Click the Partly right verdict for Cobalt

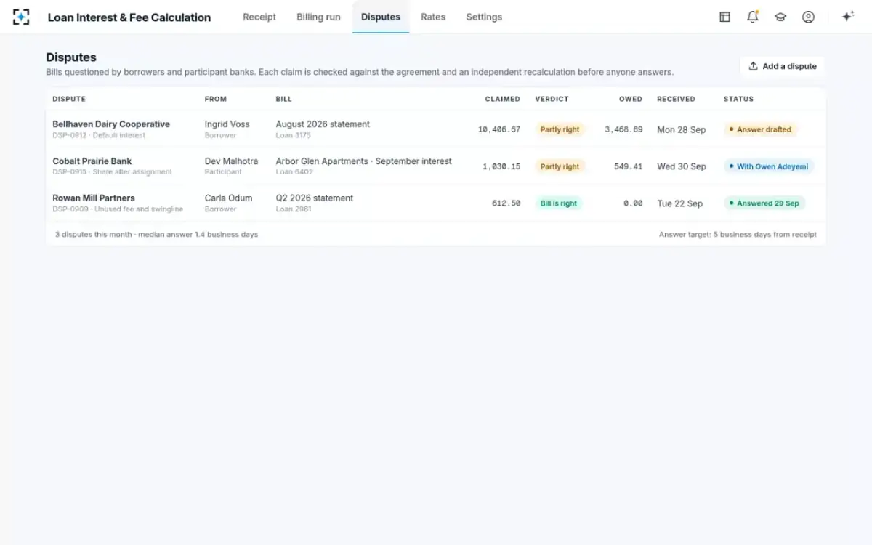click(x=560, y=166)
